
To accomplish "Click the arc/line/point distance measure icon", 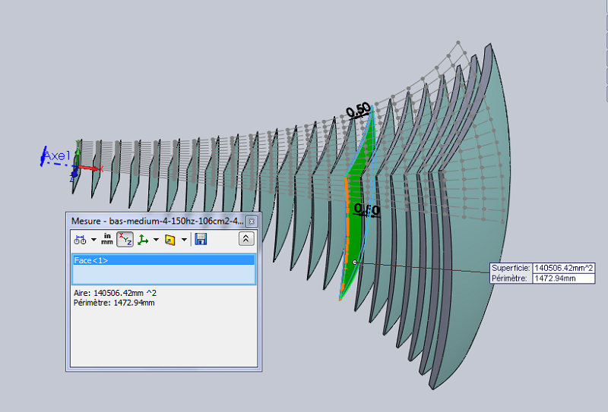I will 81,240.
